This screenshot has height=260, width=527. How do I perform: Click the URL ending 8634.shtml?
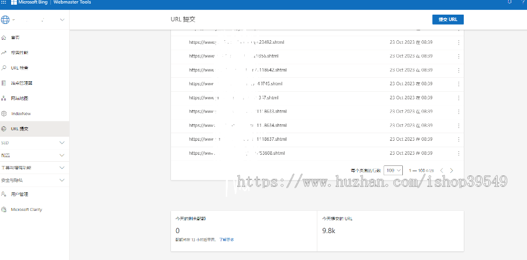(x=237, y=126)
